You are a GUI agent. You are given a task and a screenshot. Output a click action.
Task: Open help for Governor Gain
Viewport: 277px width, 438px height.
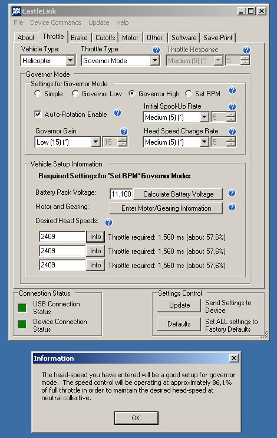(x=124, y=131)
